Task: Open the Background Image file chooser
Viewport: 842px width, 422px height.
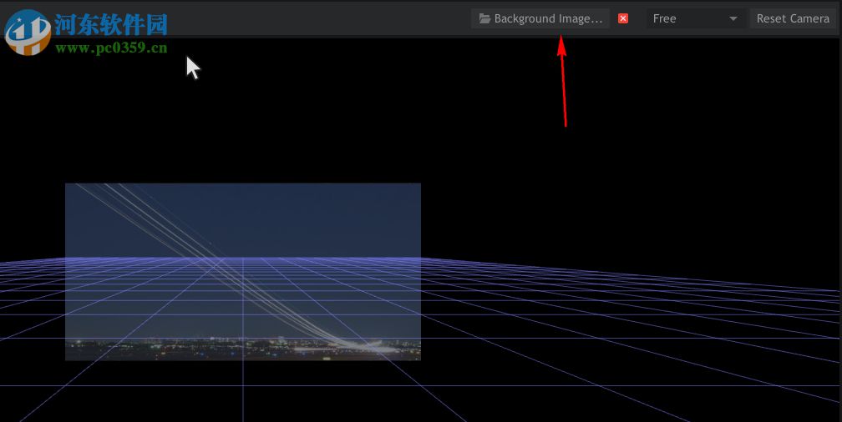Action: point(540,19)
